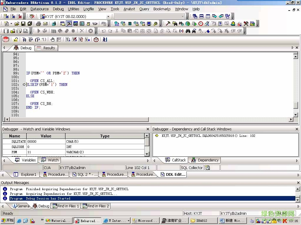Image resolution: width=301 pixels, height=225 pixels.
Task: Click the Go debug icon to continue execution
Action: (105, 39)
